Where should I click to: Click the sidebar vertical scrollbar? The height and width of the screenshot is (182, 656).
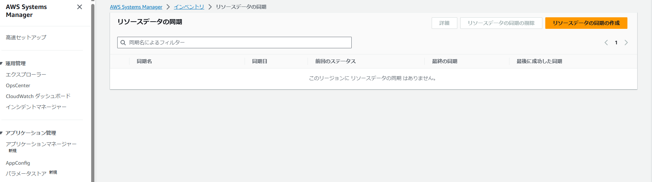tap(93, 93)
